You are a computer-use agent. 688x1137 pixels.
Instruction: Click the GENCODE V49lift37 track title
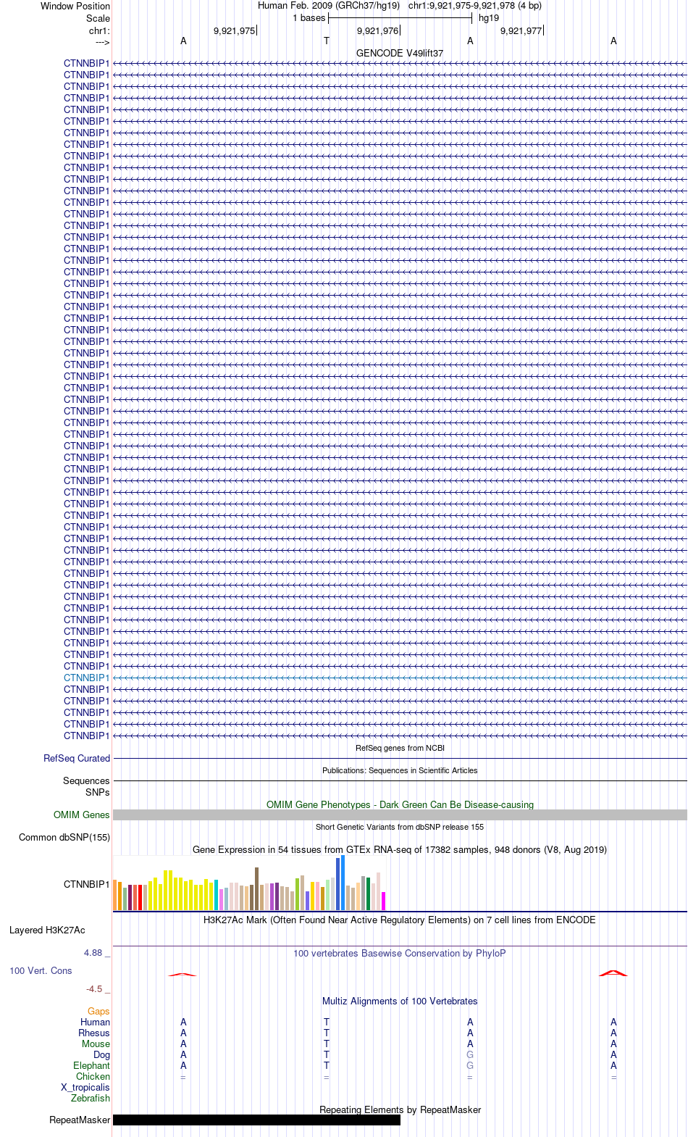400,53
